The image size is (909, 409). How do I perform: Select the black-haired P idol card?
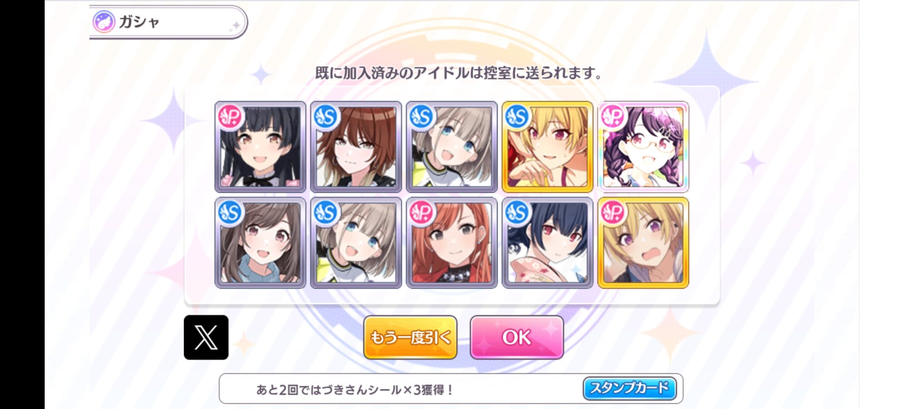(260, 147)
